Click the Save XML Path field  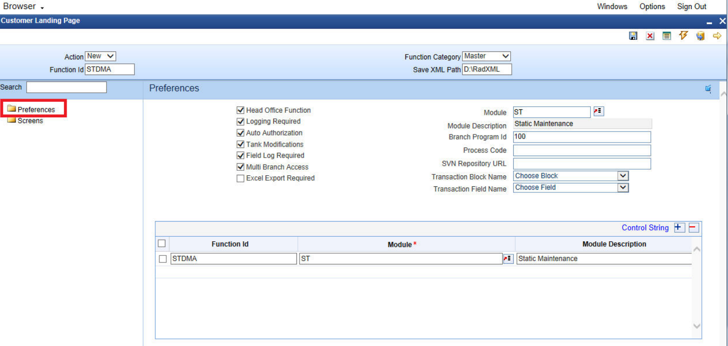click(487, 70)
